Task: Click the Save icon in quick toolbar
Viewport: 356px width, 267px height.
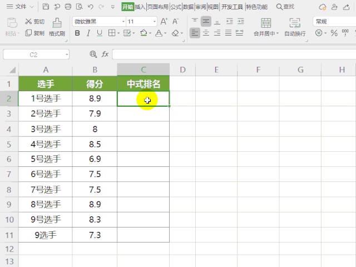Action: [x=45, y=7]
